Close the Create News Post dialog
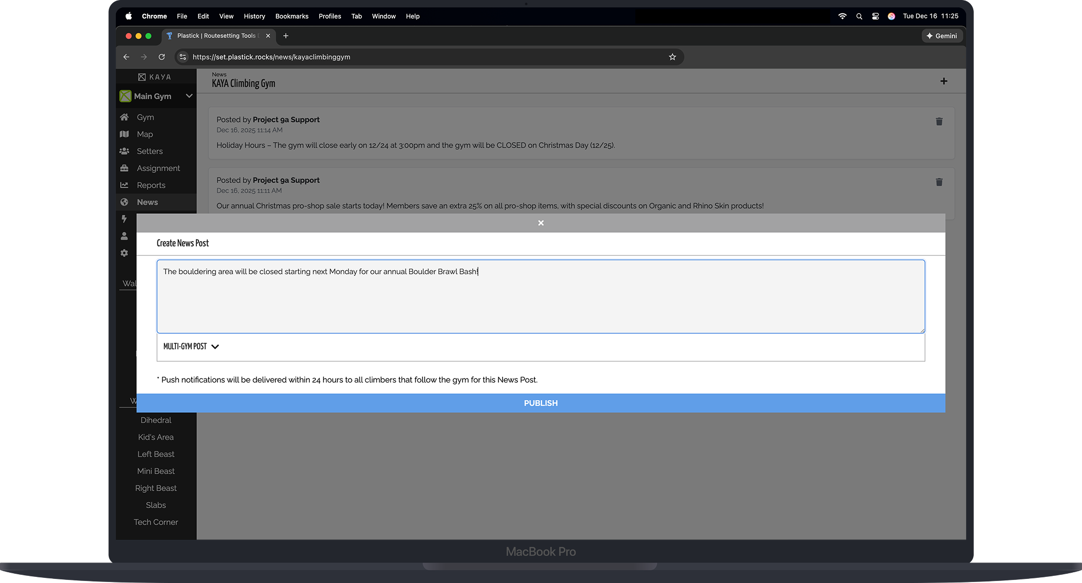This screenshot has height=583, width=1082. pyautogui.click(x=540, y=223)
